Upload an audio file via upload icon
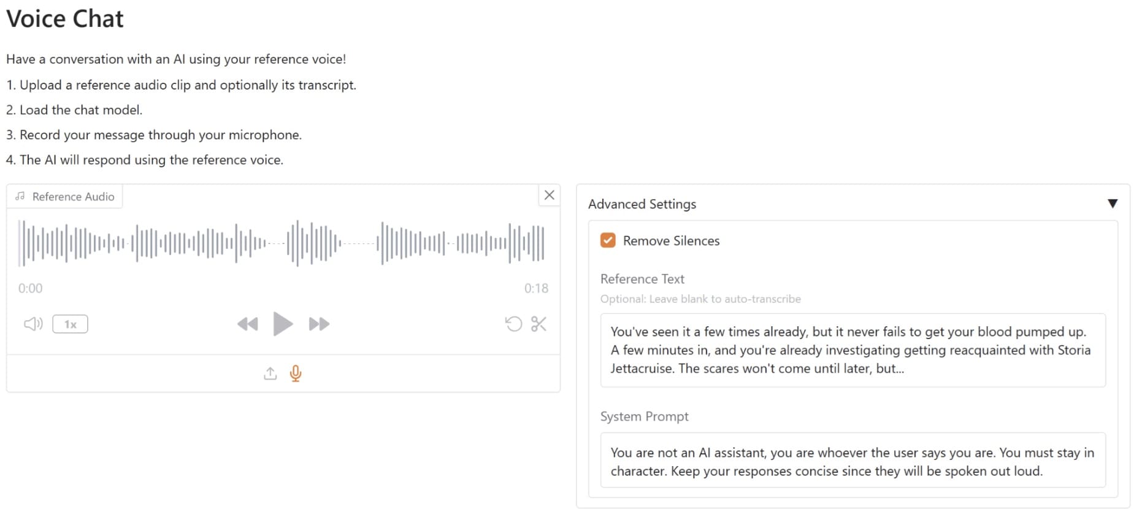Image resolution: width=1134 pixels, height=509 pixels. coord(270,373)
